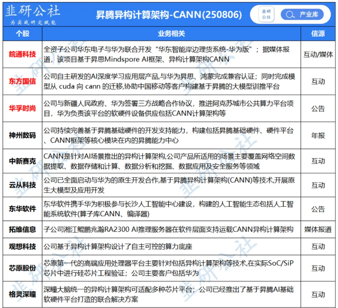
Task: Click 云从科技 description about 原生开发合作
Action: [169, 185]
